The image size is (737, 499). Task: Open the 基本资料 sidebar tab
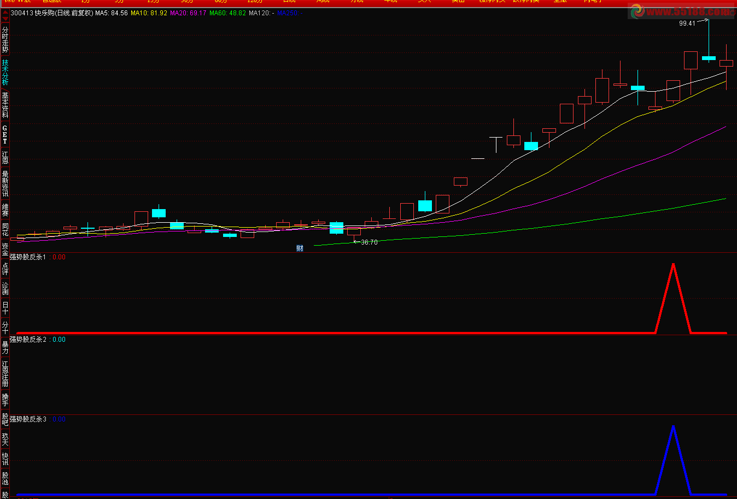tap(5, 105)
